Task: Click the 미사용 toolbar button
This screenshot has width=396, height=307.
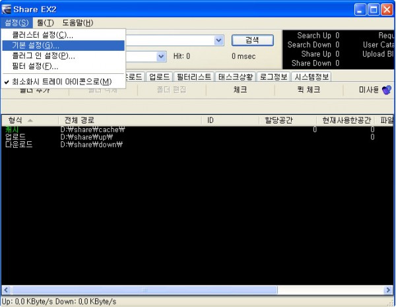Action: click(369, 90)
